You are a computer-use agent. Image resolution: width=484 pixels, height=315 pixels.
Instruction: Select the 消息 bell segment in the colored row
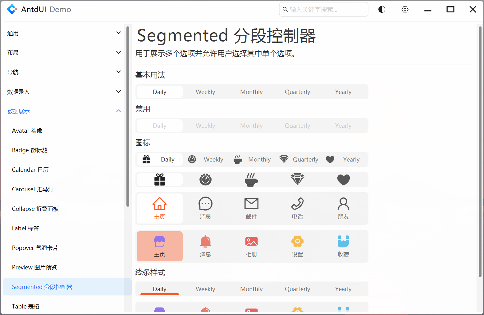coord(205,246)
